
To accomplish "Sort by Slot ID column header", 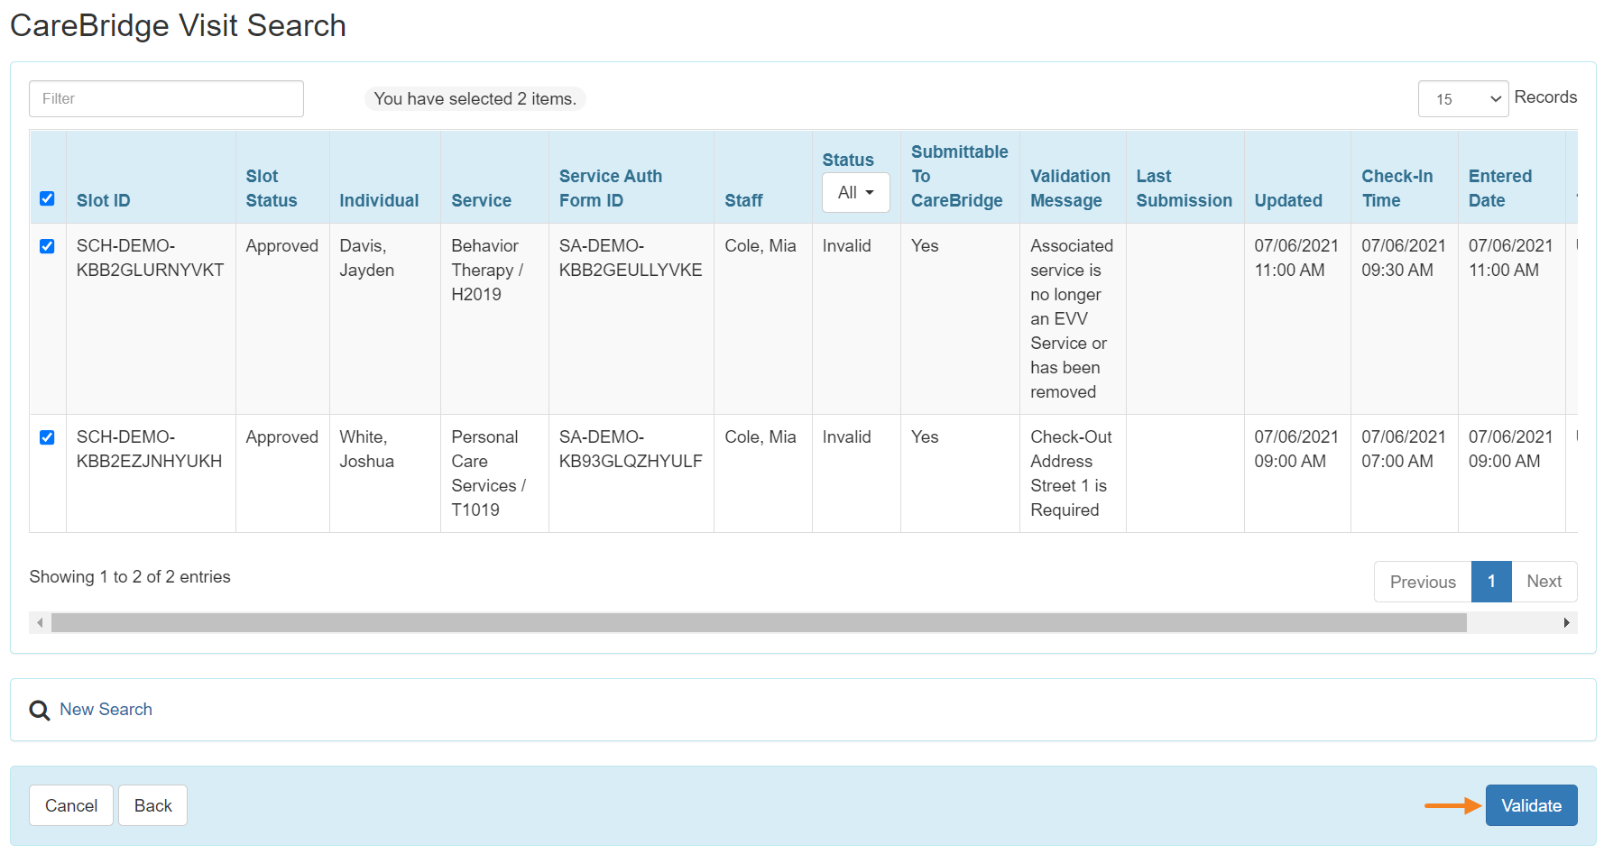I will click(103, 200).
